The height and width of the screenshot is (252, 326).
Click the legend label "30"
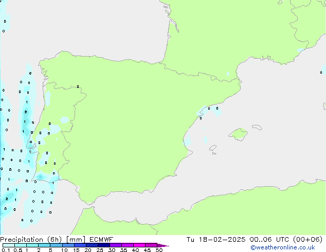pos(112,250)
